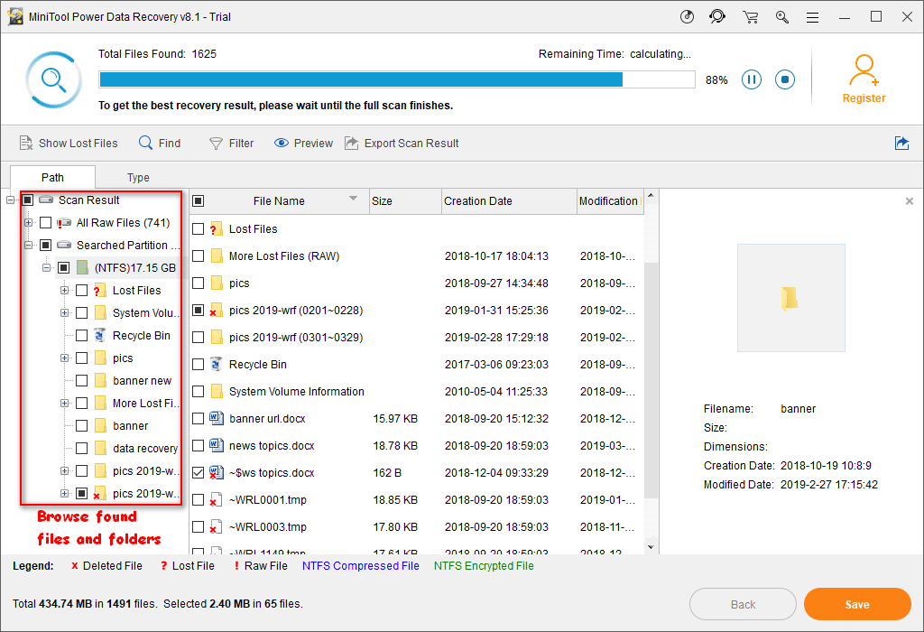Check the banner new tree checkbox
Screen dimensions: 924x632
click(82, 381)
